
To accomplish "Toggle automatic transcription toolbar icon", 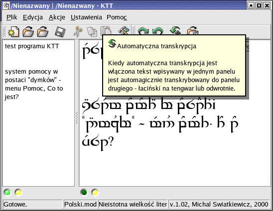I will [x=175, y=30].
